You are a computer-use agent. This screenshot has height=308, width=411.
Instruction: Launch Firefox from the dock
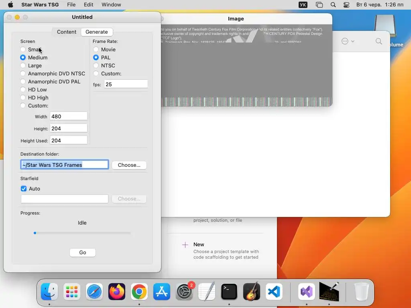pos(117,292)
